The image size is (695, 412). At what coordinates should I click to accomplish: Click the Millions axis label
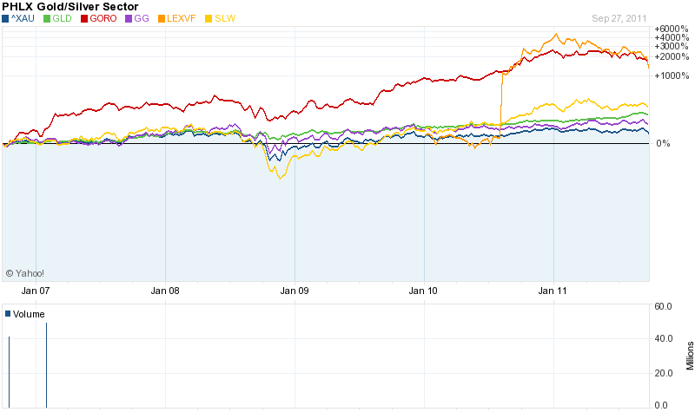(x=690, y=356)
